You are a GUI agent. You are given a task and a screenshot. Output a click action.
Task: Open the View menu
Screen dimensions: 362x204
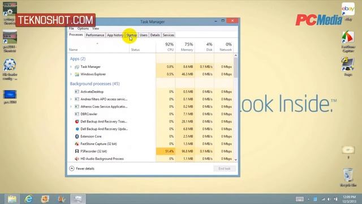tap(96, 28)
